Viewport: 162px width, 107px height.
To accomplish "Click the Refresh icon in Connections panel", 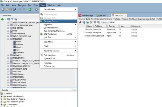I will click(9, 19).
